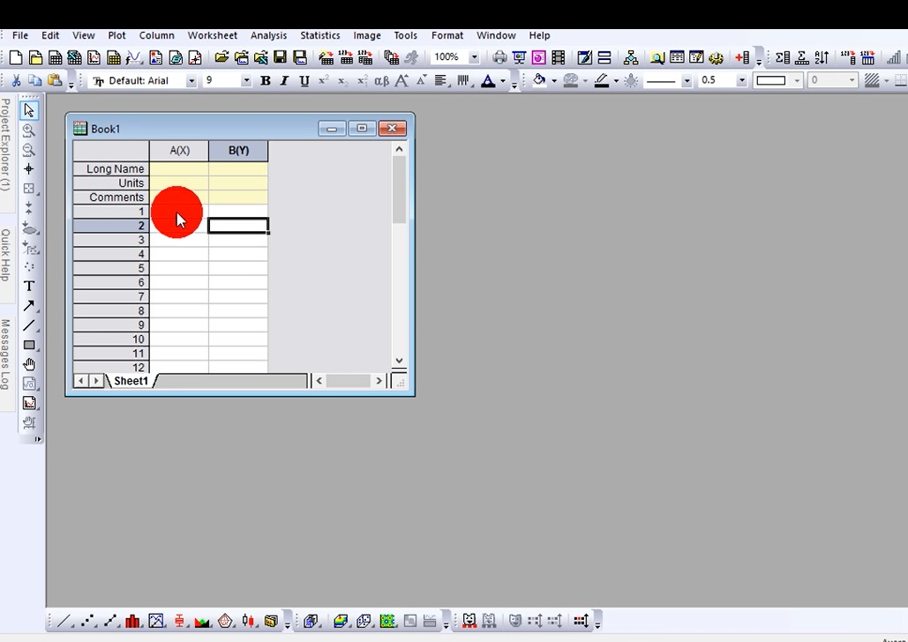
Task: Open a project with the Open icon
Action: (221, 57)
